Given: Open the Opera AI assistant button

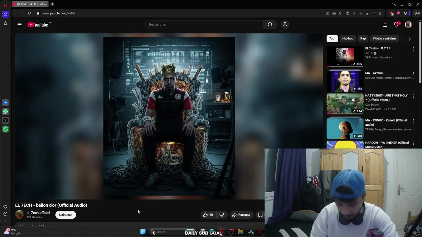Looking at the screenshot, I should tap(417, 13).
